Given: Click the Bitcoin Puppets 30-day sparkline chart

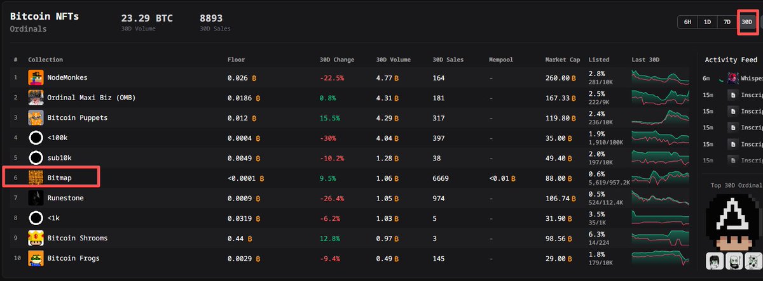Looking at the screenshot, I should [x=660, y=118].
